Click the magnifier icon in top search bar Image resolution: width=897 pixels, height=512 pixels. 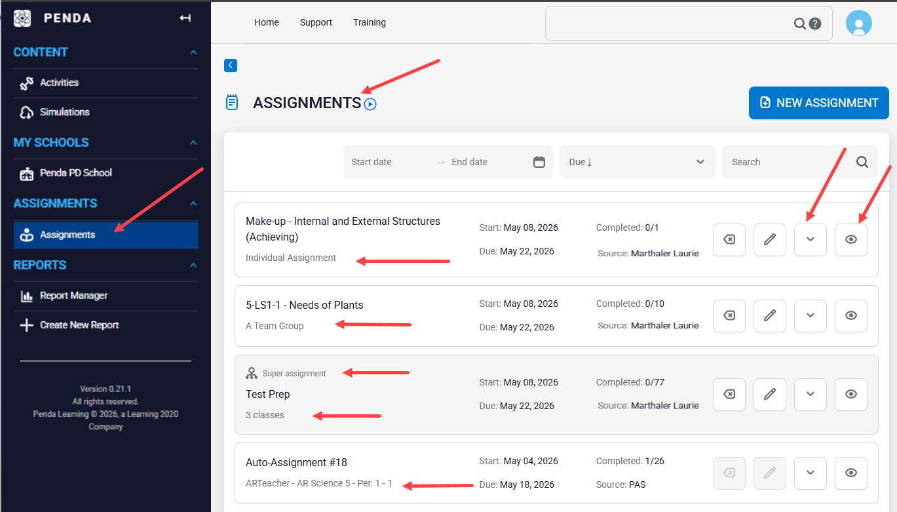pyautogui.click(x=799, y=24)
